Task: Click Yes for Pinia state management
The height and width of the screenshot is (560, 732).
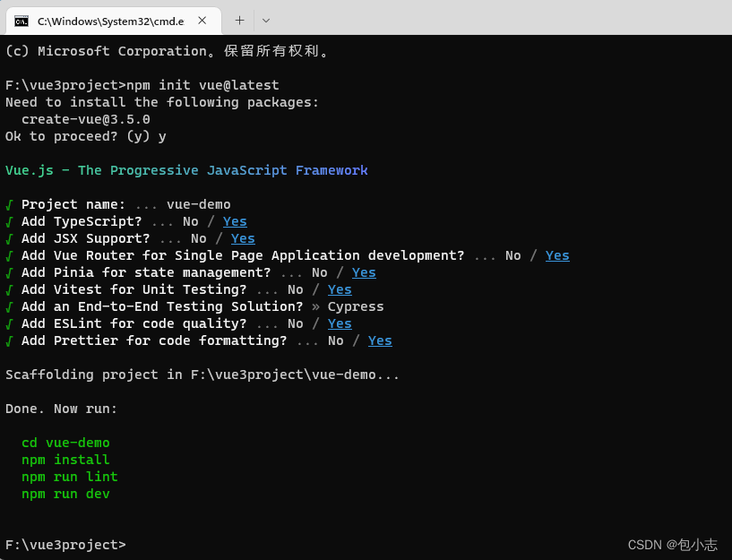Action: click(x=364, y=272)
